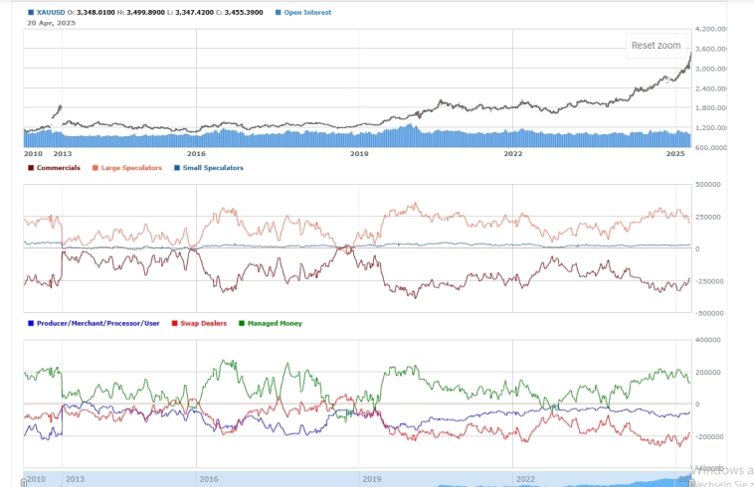Click the 2025 x-axis label of price chart
Screen dimensions: 754x487
(675, 154)
